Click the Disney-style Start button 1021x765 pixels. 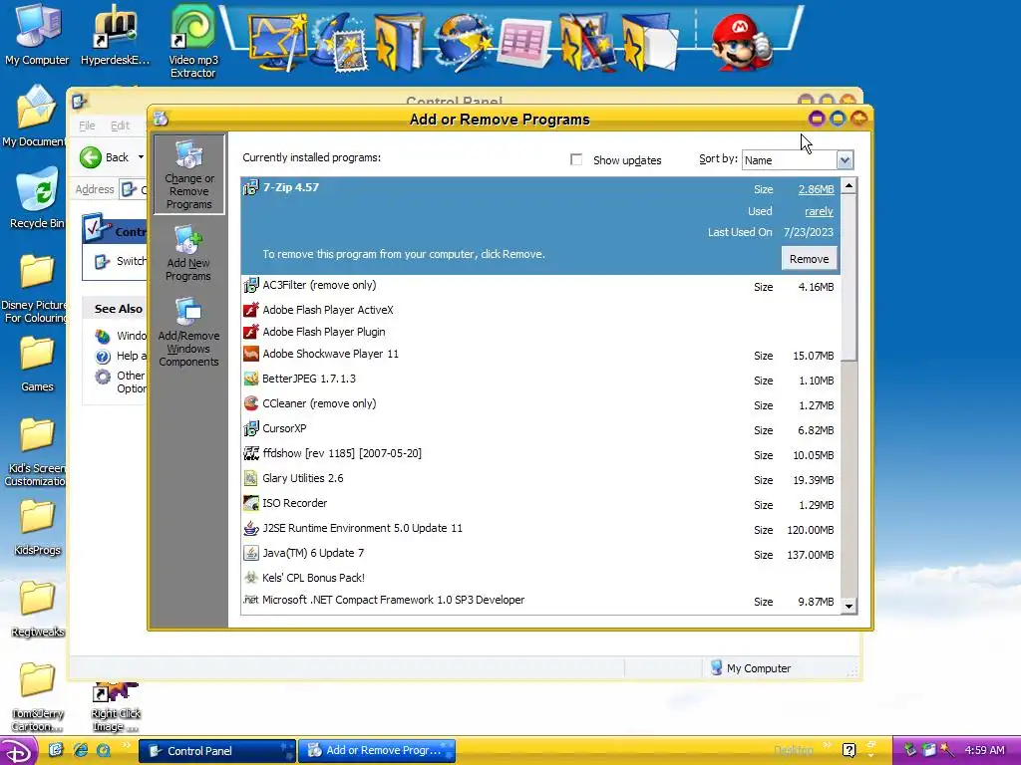[18, 751]
